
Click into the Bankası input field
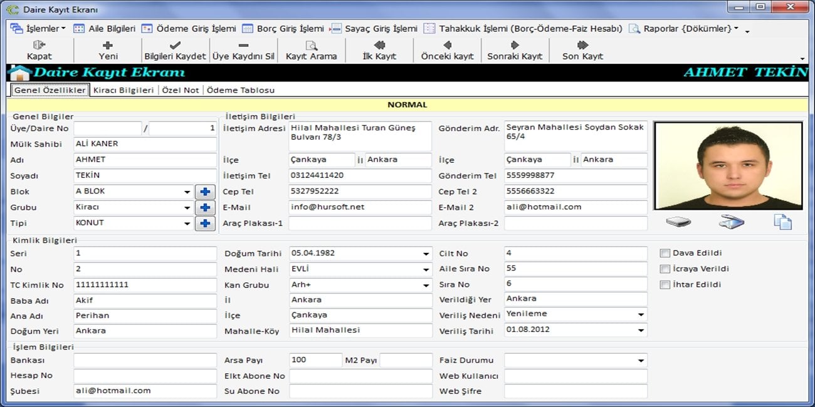(145, 361)
